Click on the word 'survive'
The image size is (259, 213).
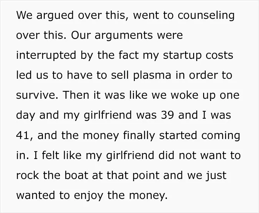37,95
